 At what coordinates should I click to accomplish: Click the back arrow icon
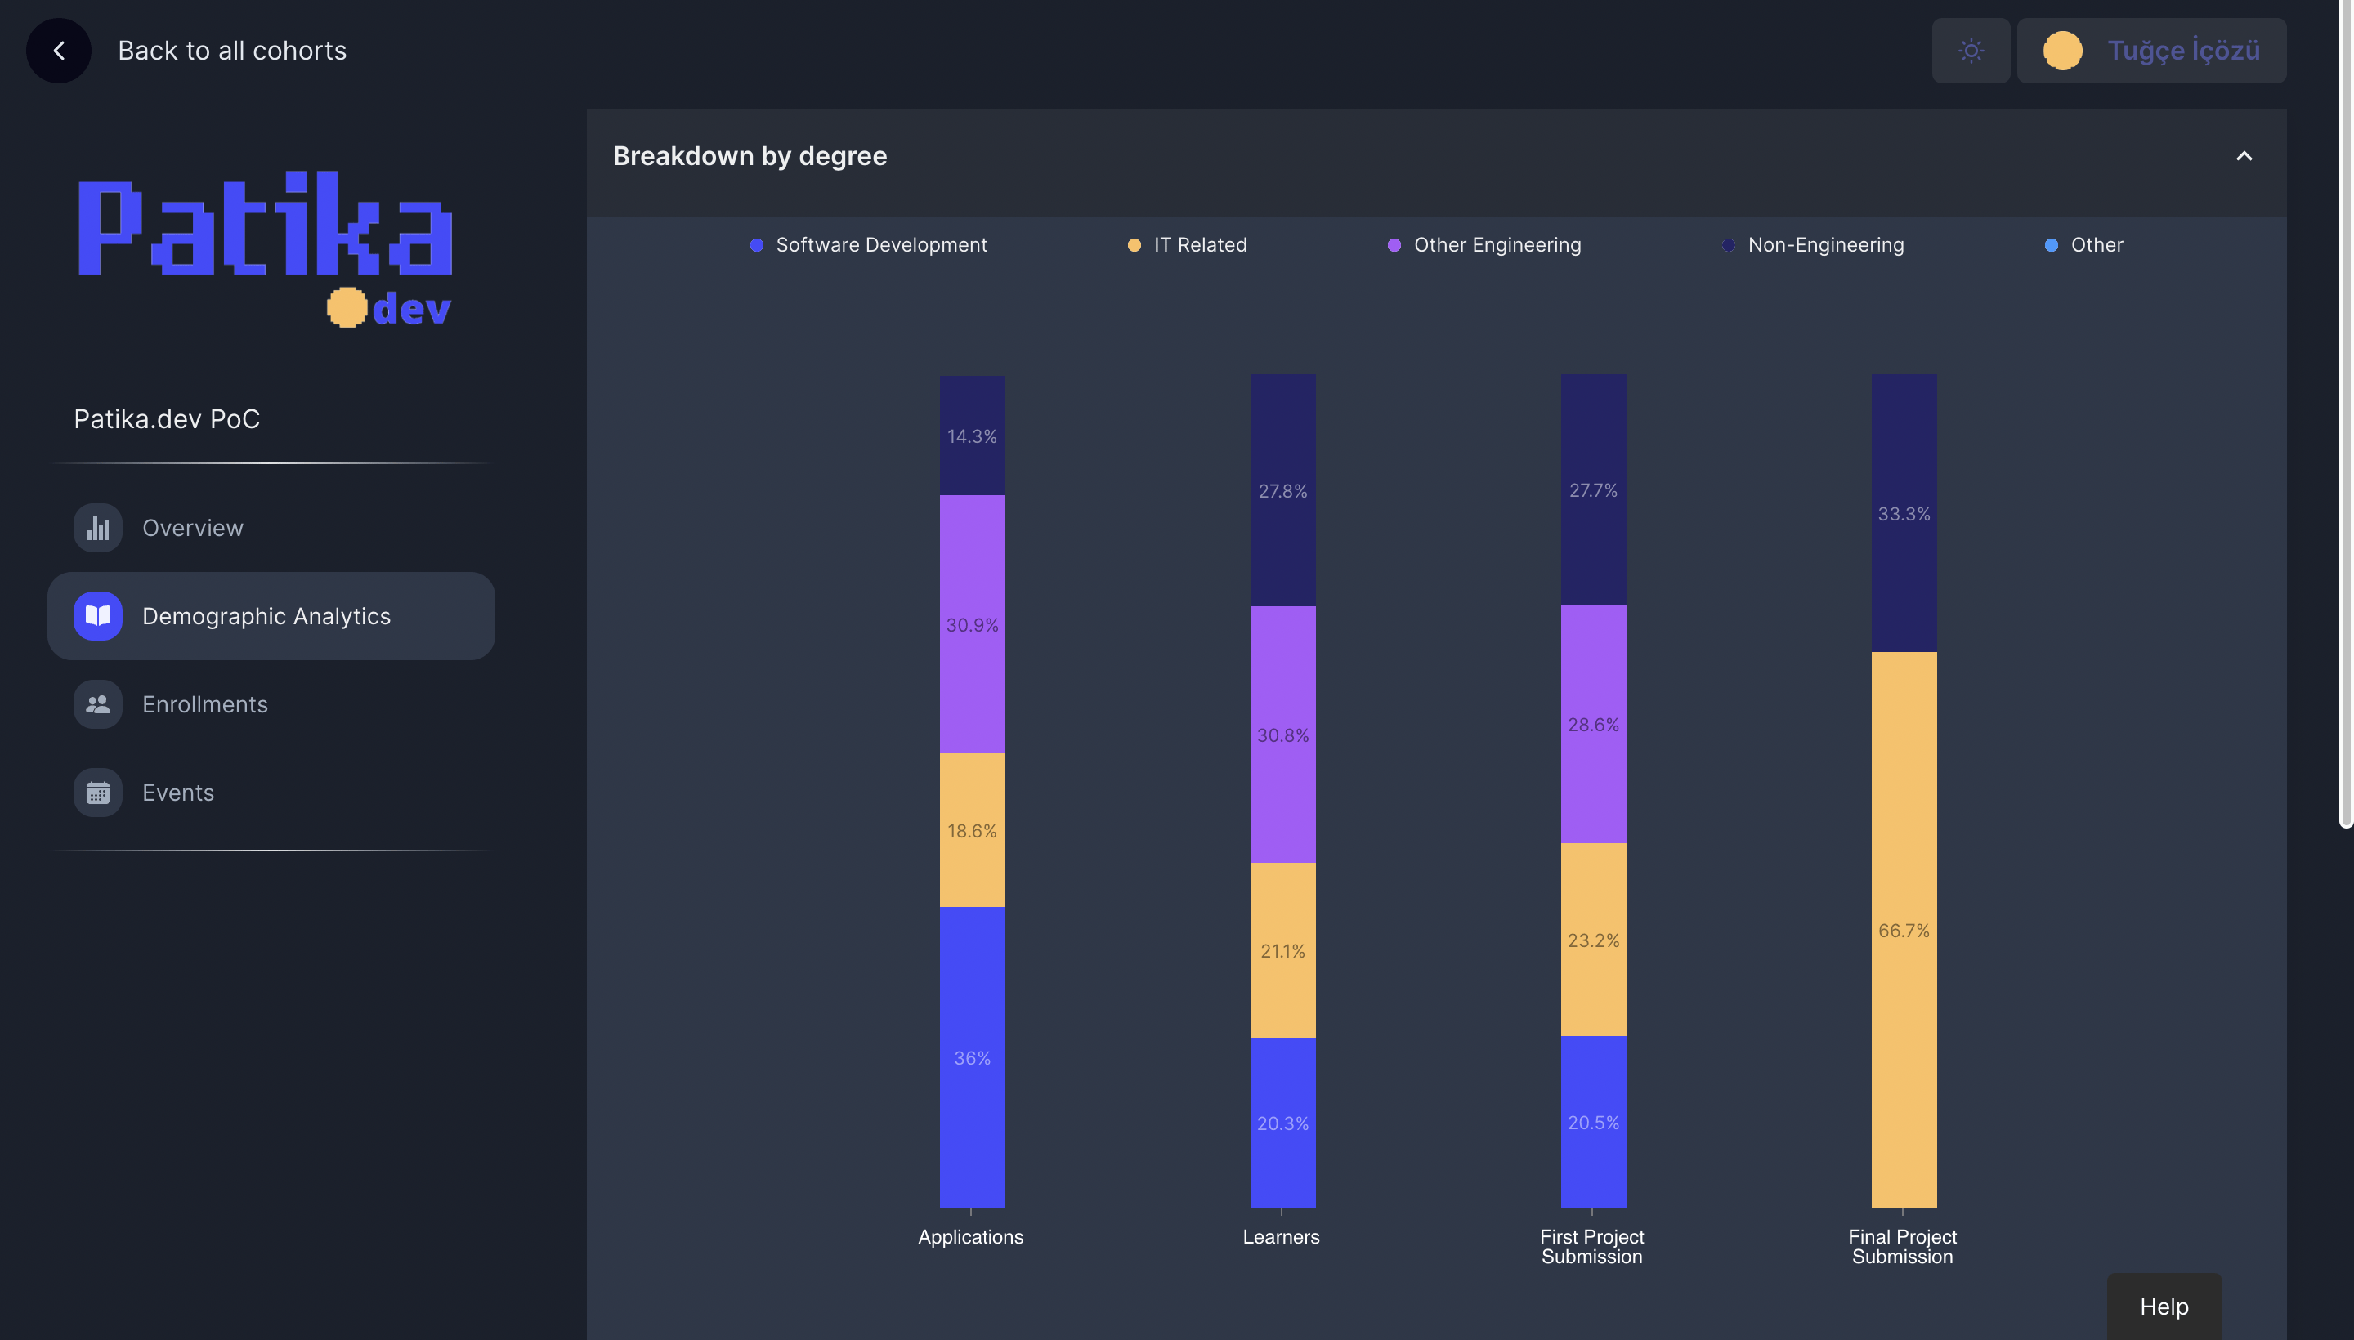59,51
